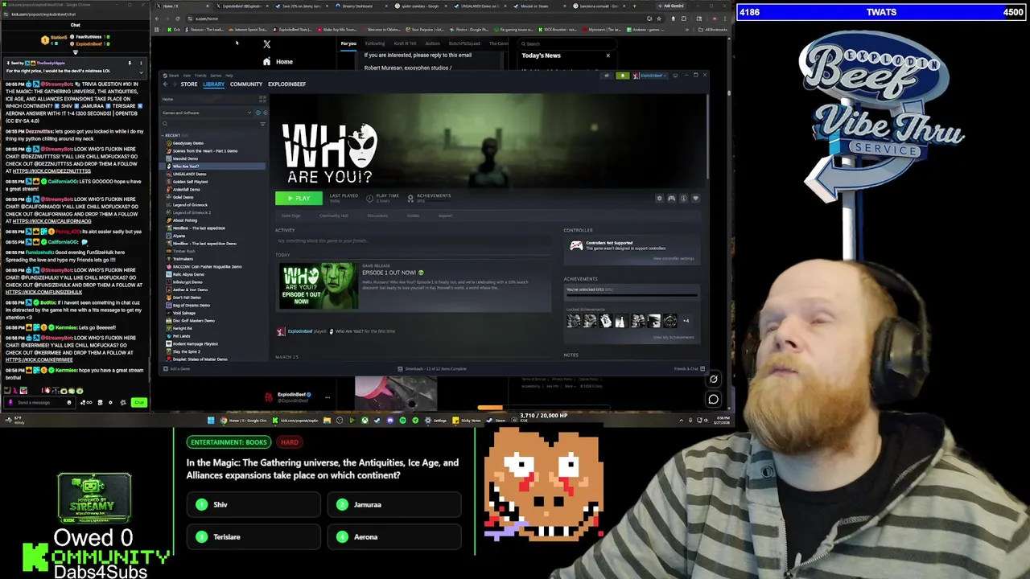Open the Windows Start button
The height and width of the screenshot is (579, 1030).
[x=211, y=420]
